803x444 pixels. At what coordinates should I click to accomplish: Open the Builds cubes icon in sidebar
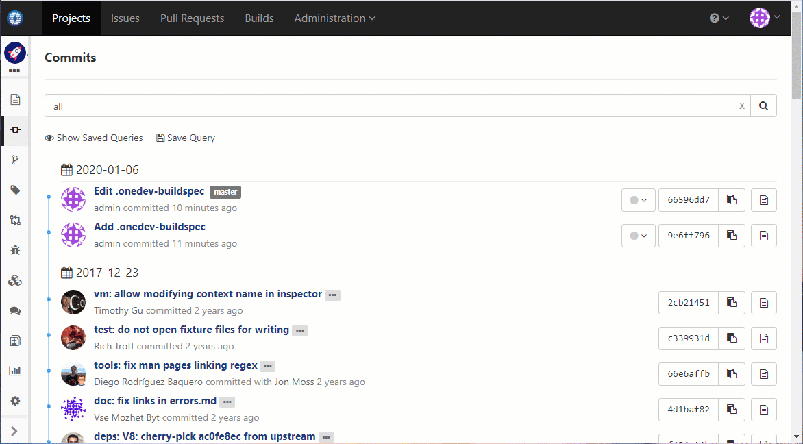(15, 281)
